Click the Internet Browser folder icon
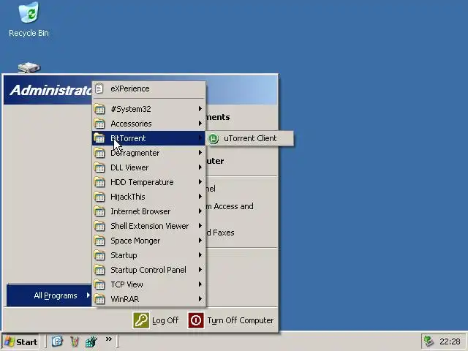The image size is (468, 351). (x=99, y=211)
